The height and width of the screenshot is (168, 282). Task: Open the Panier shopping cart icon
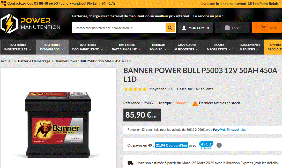(263, 28)
